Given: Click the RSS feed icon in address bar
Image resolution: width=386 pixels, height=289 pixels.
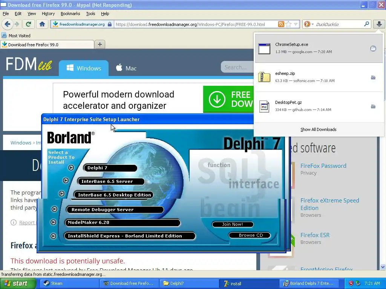Looking at the screenshot, I should tap(281, 24).
